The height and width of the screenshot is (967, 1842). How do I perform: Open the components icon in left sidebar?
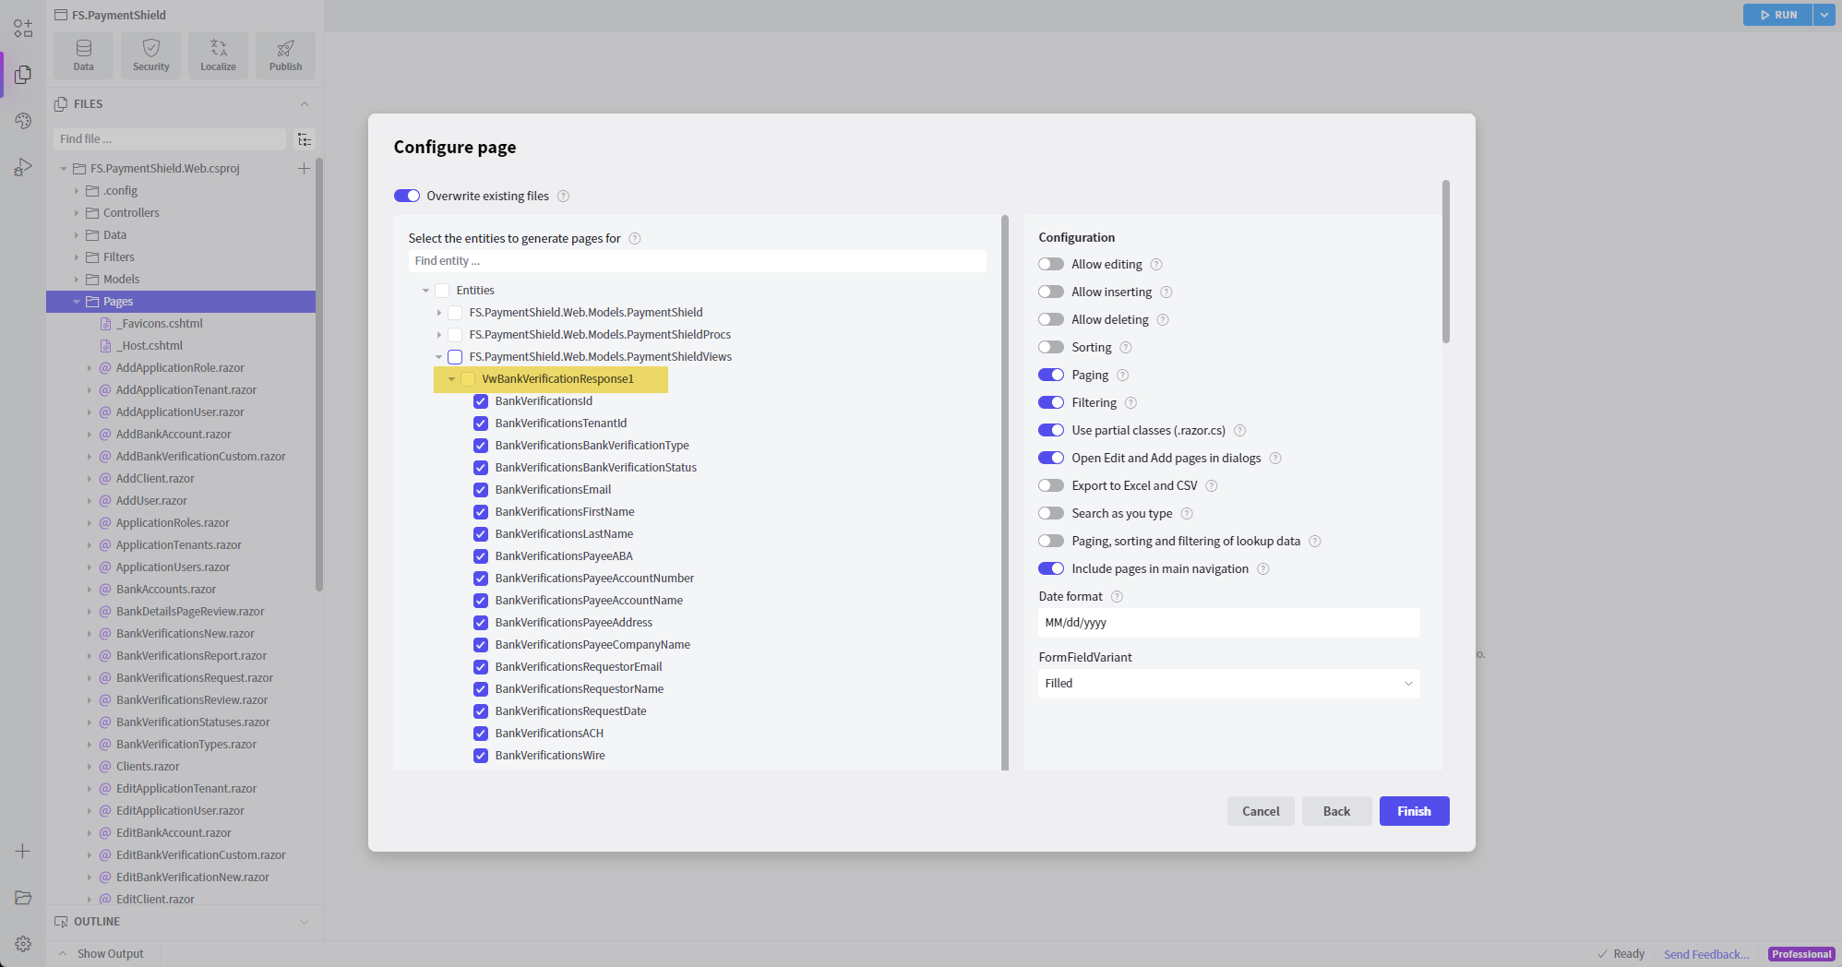pos(23,29)
